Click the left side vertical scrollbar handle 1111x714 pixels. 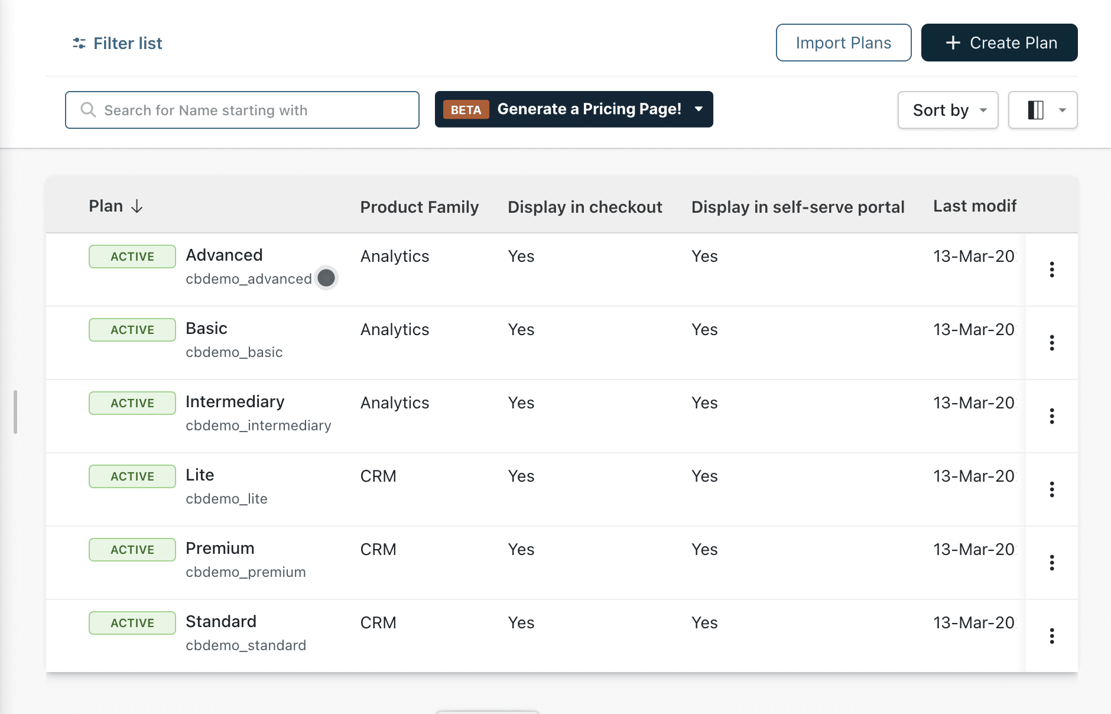(x=15, y=412)
